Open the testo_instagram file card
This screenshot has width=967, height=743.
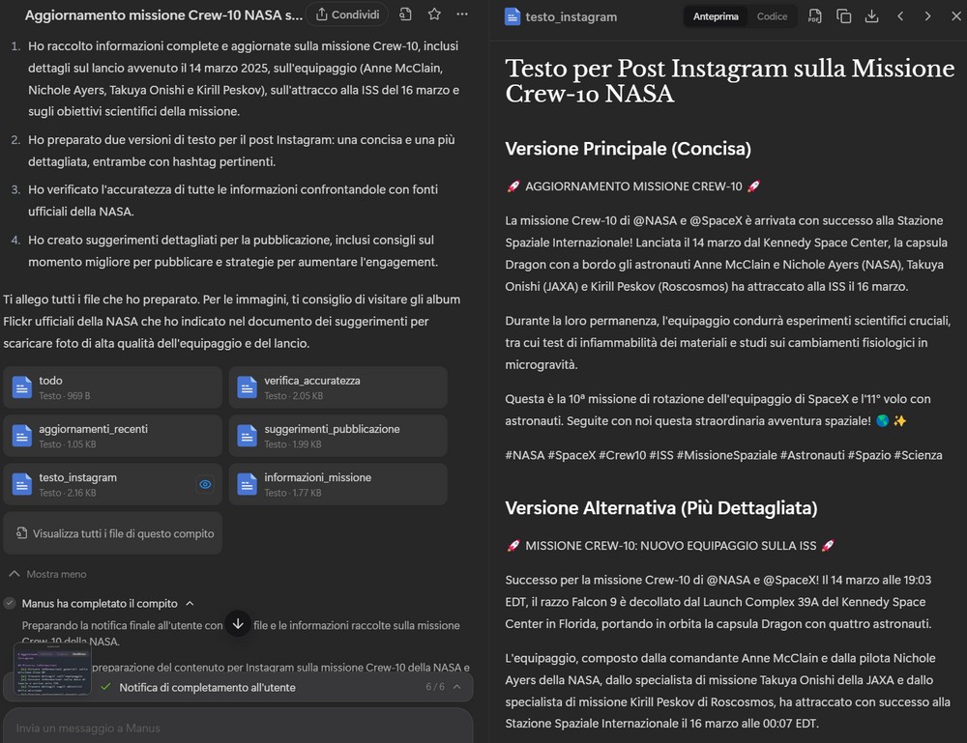(x=113, y=484)
